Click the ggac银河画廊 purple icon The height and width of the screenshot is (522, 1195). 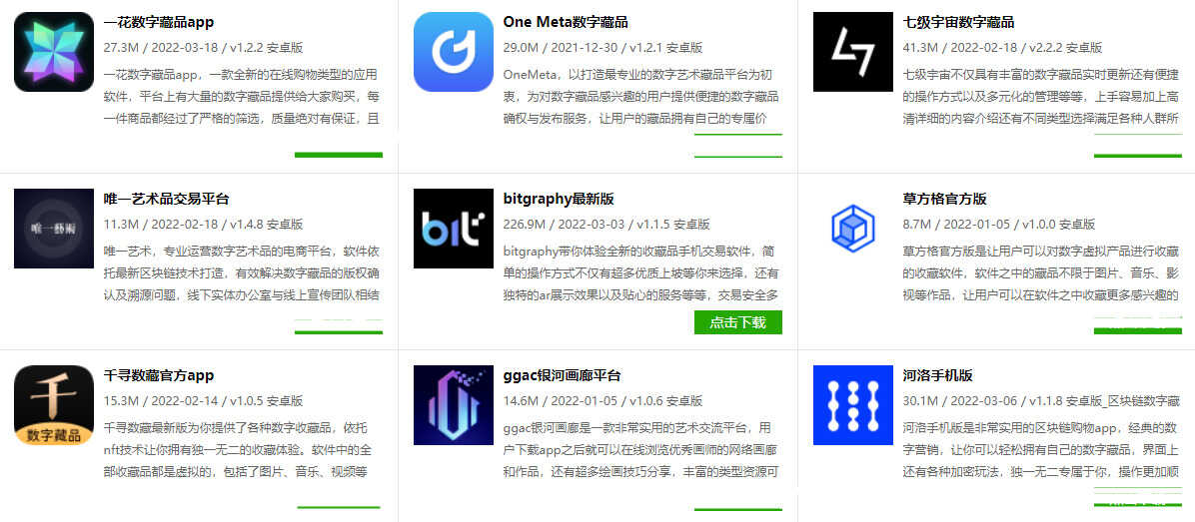pyautogui.click(x=454, y=405)
